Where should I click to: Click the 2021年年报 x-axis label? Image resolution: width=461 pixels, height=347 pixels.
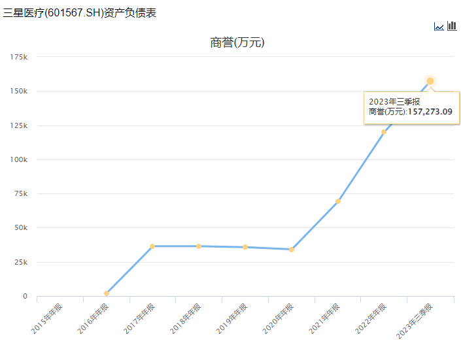pos(324,318)
